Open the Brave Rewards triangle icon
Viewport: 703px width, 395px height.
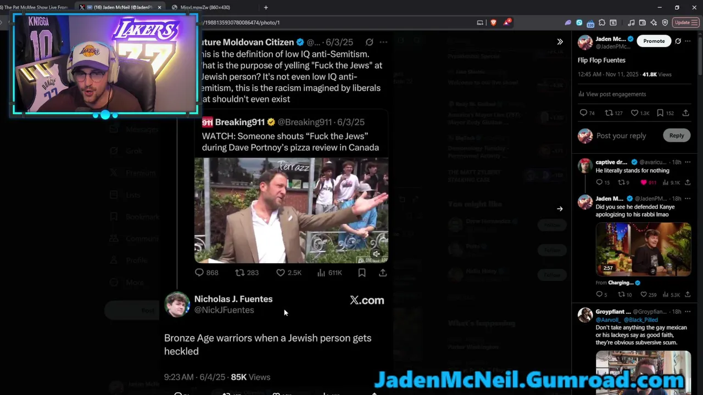pos(507,22)
